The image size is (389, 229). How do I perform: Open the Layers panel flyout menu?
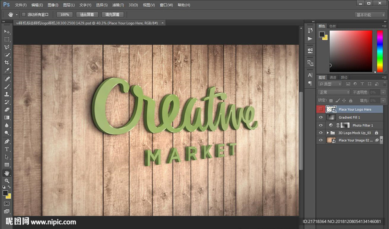[384, 77]
